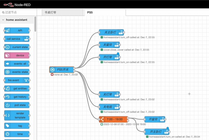Screen dimensions: 209x140
Task: Select the fire event palette node
Action: tap(17, 80)
